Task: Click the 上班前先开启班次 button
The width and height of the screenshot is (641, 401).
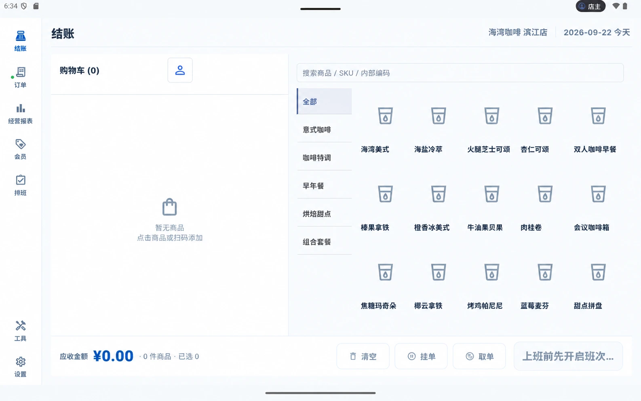Action: point(568,356)
